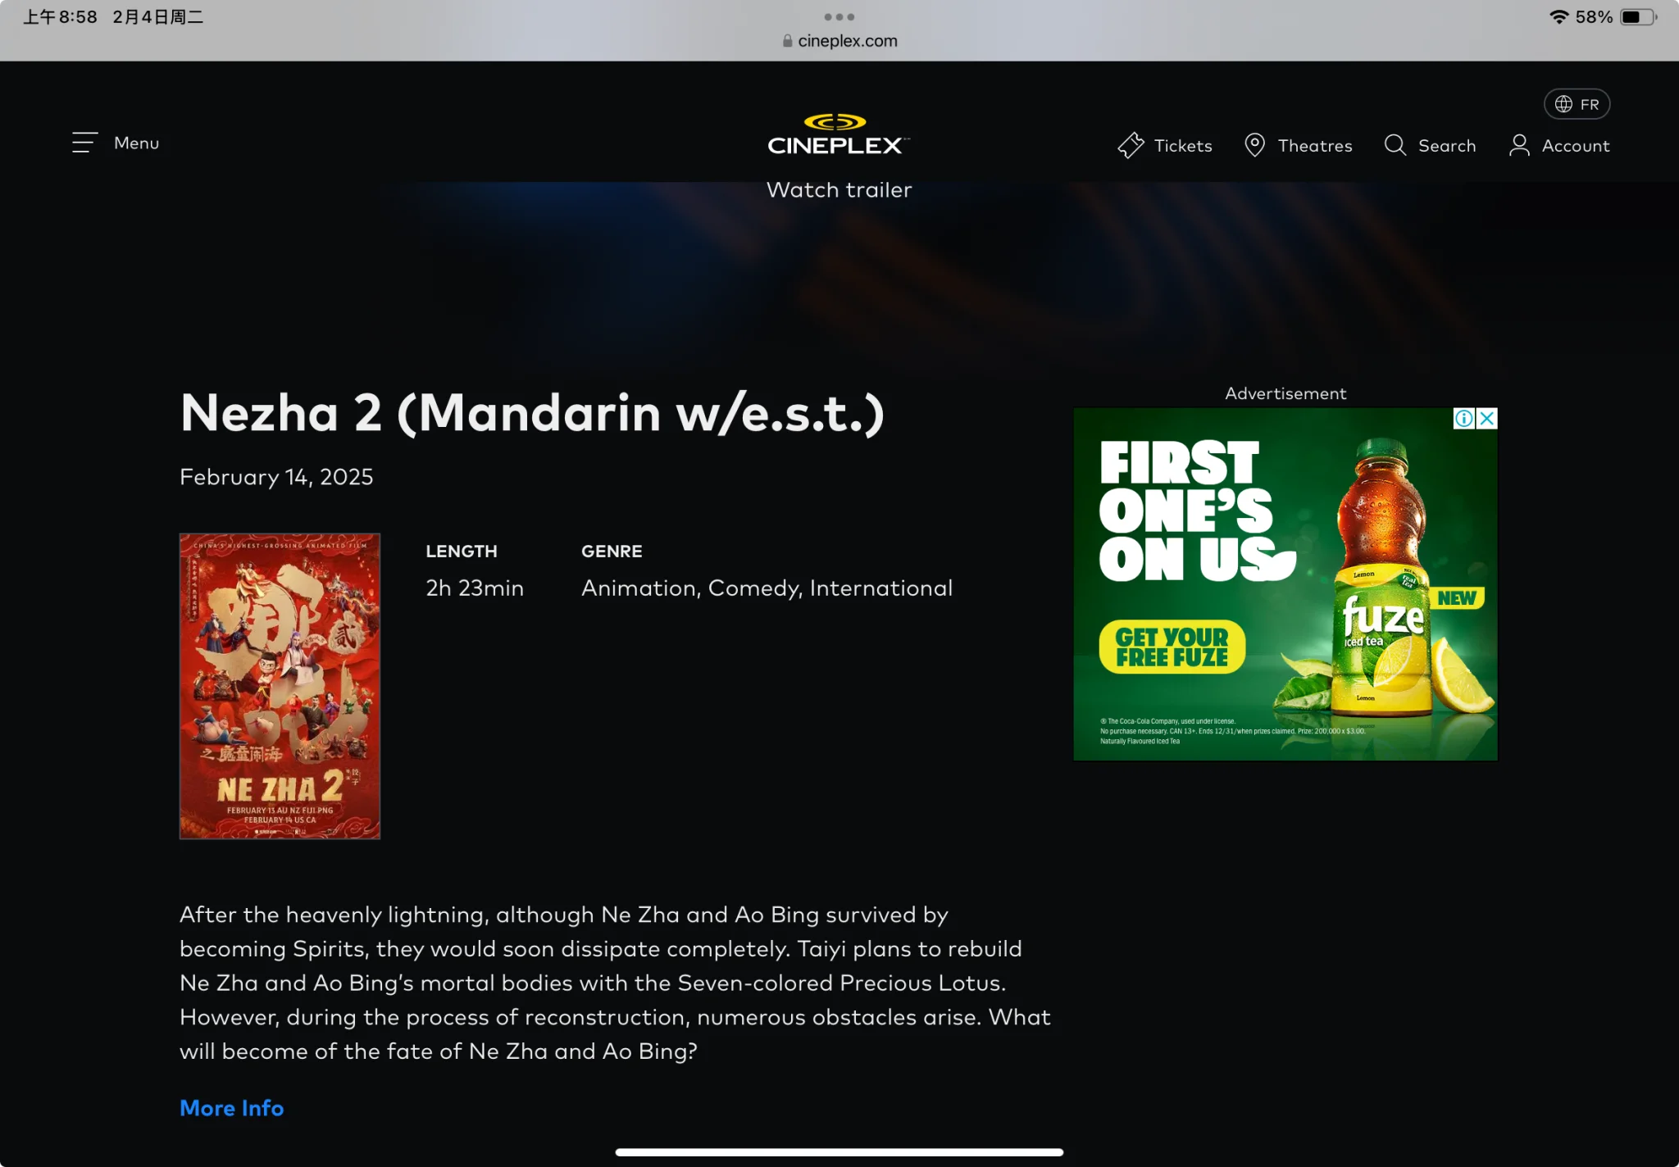Close the Fuze advertisement
1679x1167 pixels.
[x=1486, y=419]
